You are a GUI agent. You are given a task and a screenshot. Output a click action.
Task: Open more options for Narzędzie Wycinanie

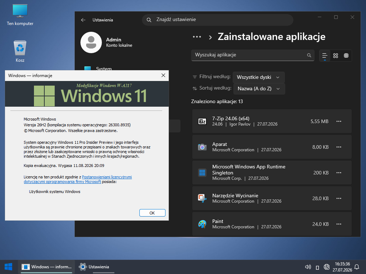tap(339, 198)
